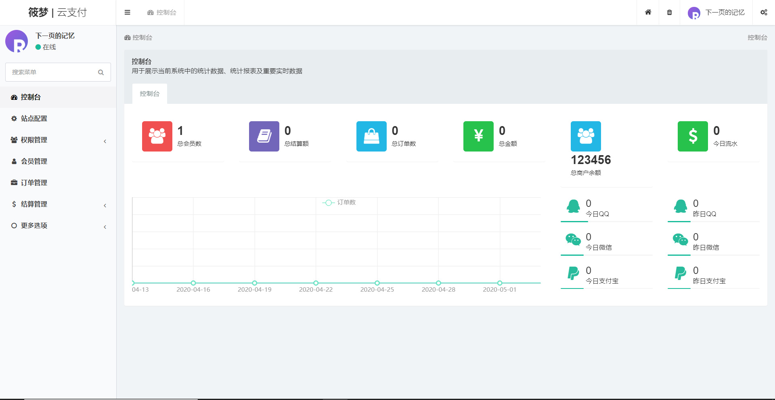Click the 下一页的记忆 profile name
The image size is (775, 400).
coord(725,13)
